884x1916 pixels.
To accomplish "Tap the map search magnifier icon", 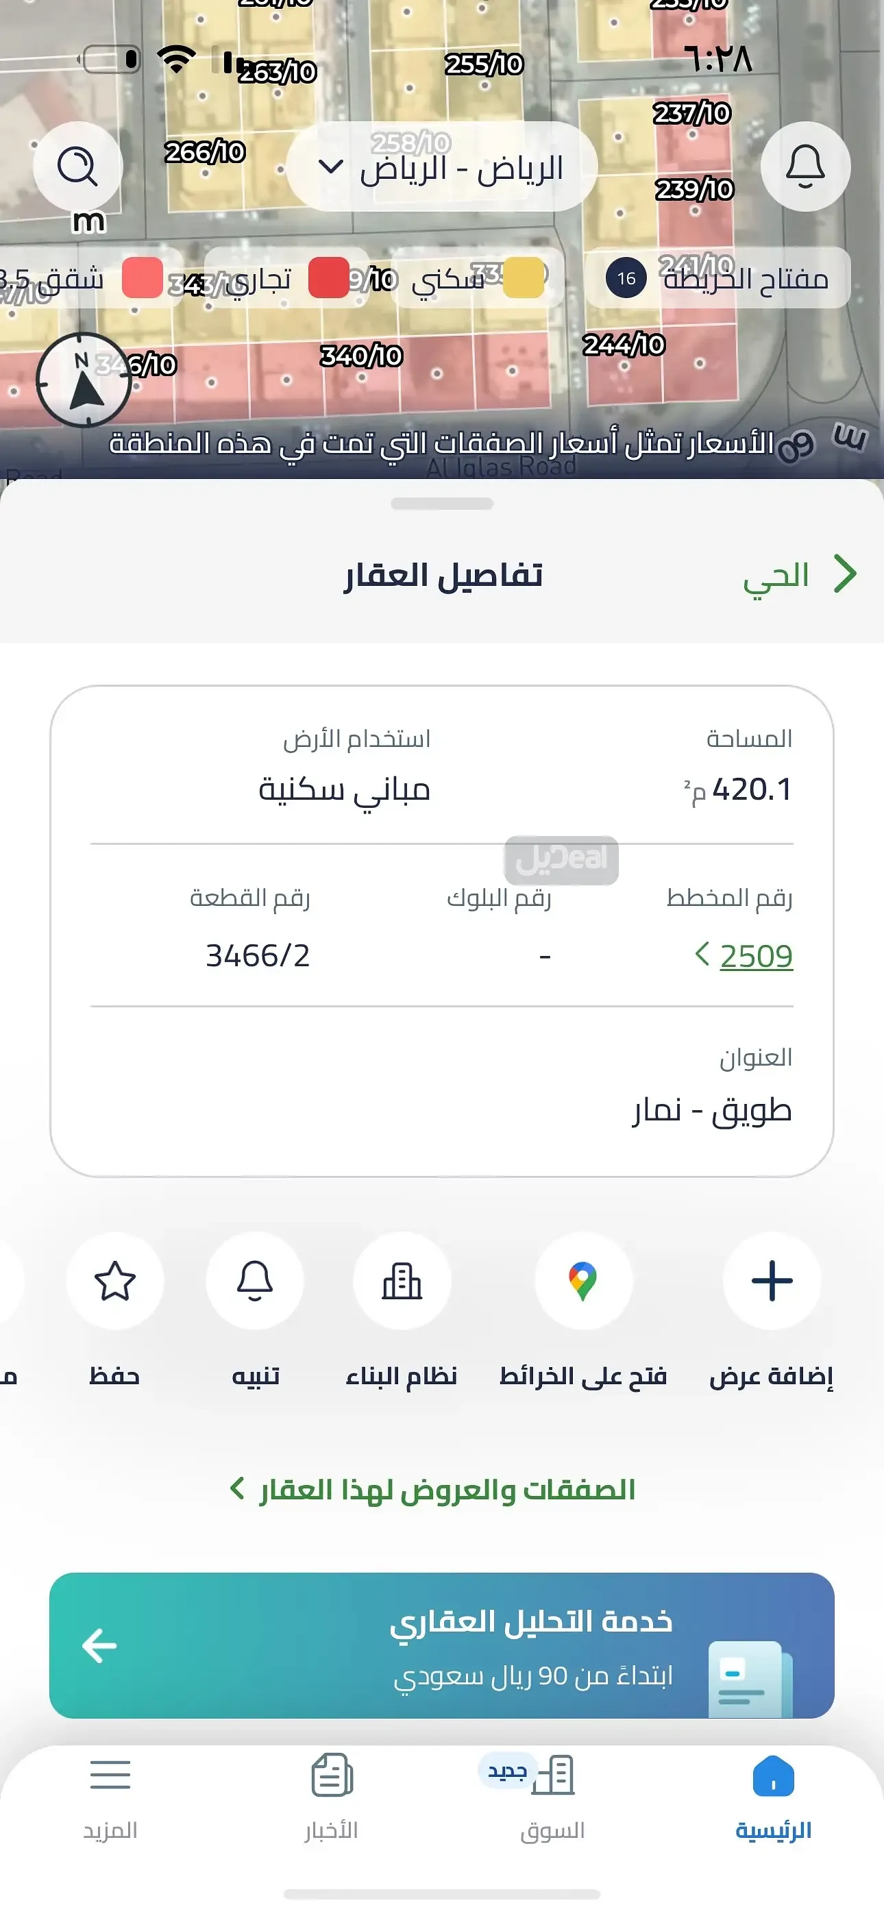I will coord(77,167).
